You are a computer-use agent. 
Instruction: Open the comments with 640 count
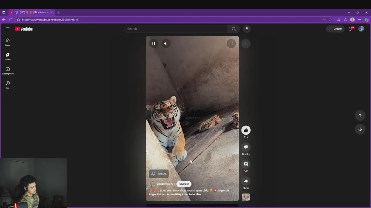click(x=246, y=164)
